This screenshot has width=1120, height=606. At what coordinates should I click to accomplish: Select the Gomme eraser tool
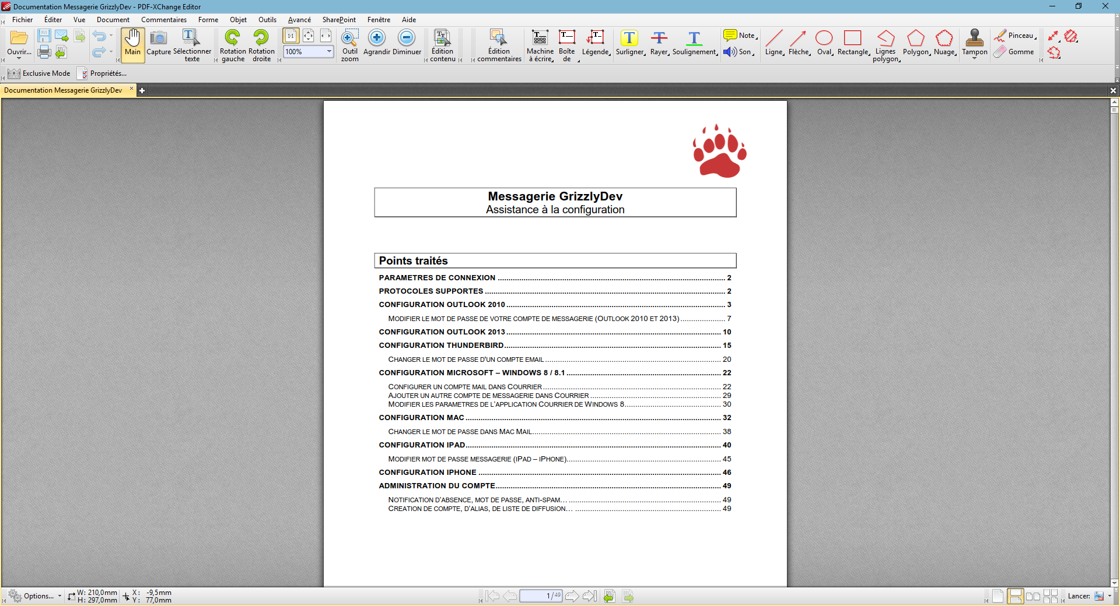click(x=1014, y=52)
